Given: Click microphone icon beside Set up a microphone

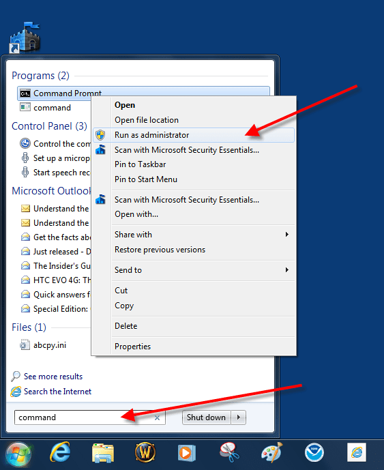Looking at the screenshot, I should click(x=25, y=158).
